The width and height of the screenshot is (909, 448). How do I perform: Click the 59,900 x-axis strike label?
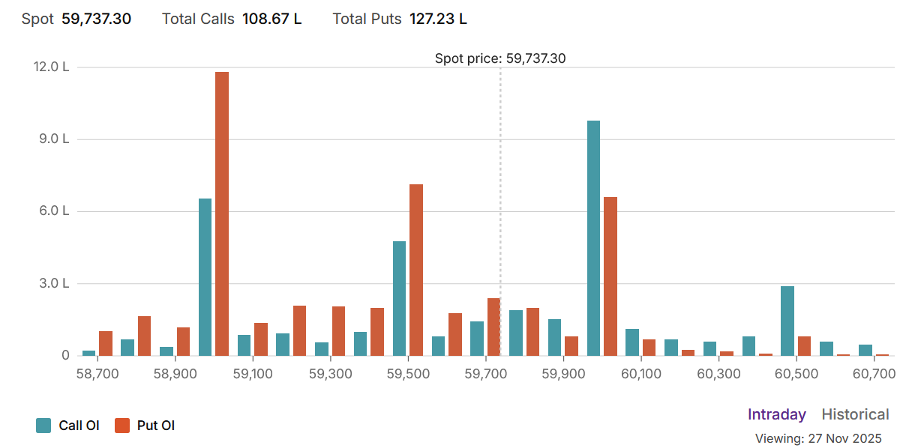tap(563, 372)
